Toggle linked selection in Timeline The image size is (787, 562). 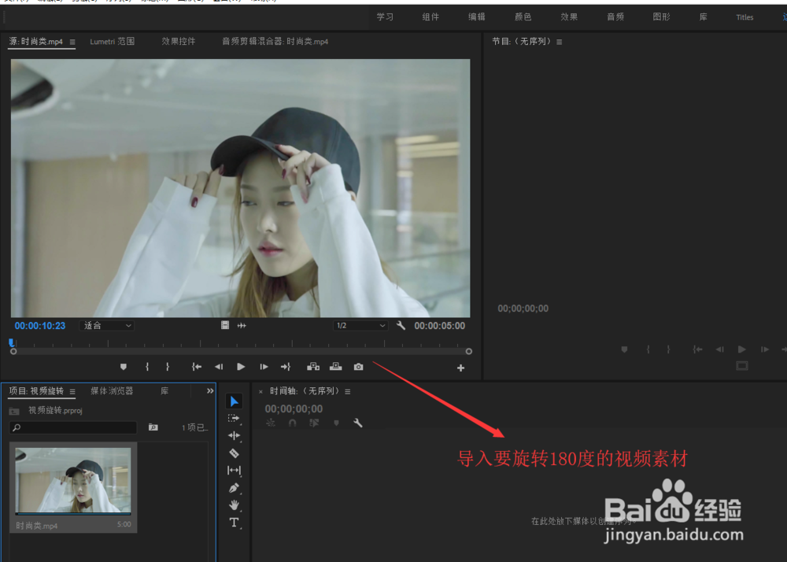314,423
